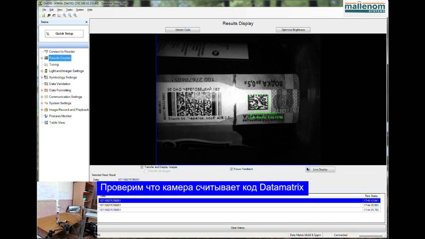Select the Process Monitor icon
425x239 pixels.
pyautogui.click(x=46, y=116)
